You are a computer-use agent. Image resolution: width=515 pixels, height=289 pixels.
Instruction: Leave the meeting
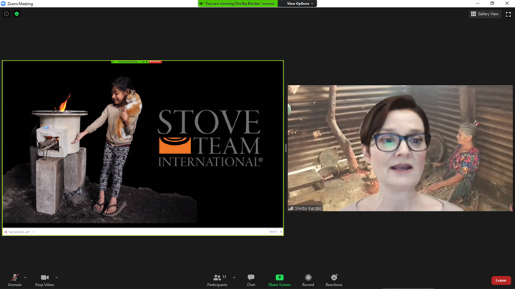tap(501, 280)
